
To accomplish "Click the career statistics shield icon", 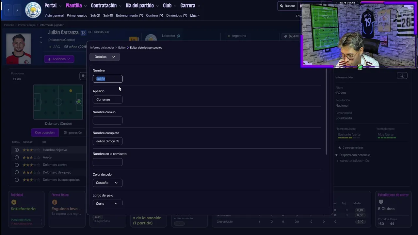I will pyautogui.click(x=381, y=202).
